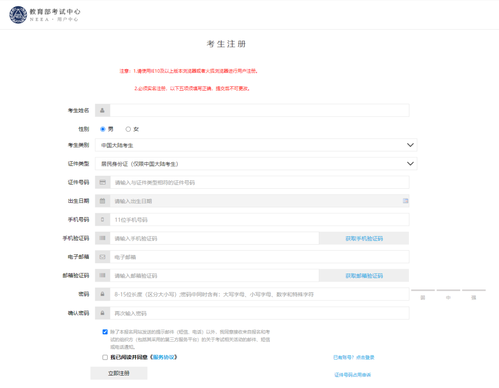This screenshot has height=388, width=499.
Task: Click the lock icon beside 密码
Action: (x=102, y=294)
